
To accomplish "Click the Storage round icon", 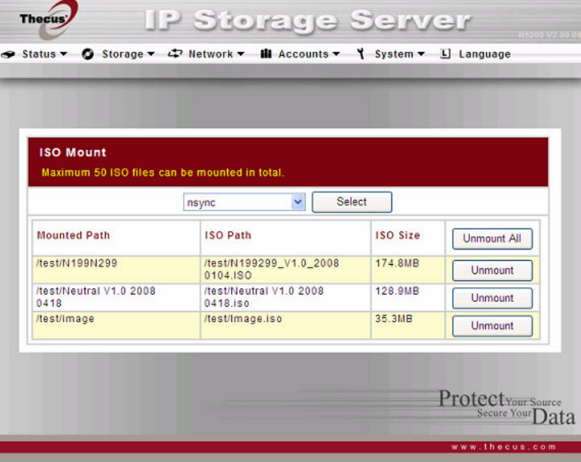I will [x=88, y=54].
